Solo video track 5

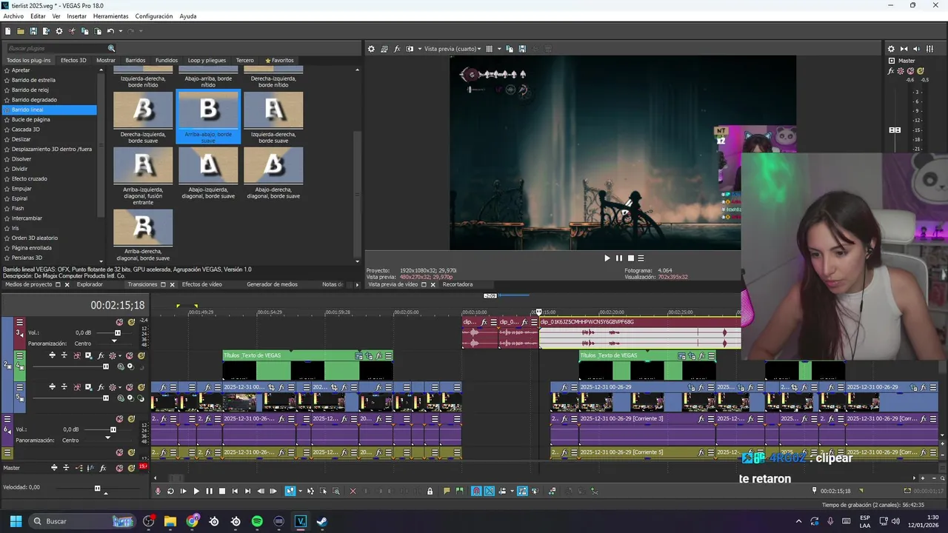[x=141, y=387]
